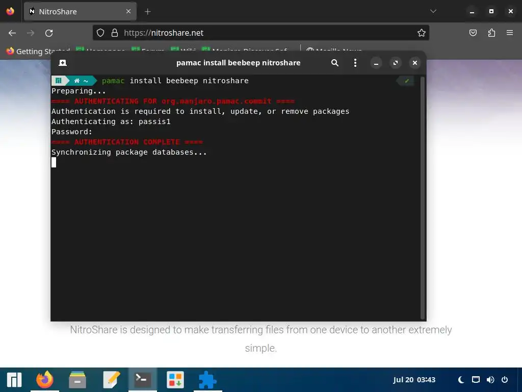Image resolution: width=522 pixels, height=392 pixels.
Task: Open Firefox hamburger application menu
Action: (x=510, y=33)
